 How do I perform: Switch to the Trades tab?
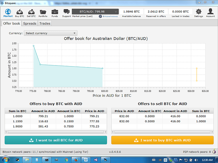coord(45,23)
